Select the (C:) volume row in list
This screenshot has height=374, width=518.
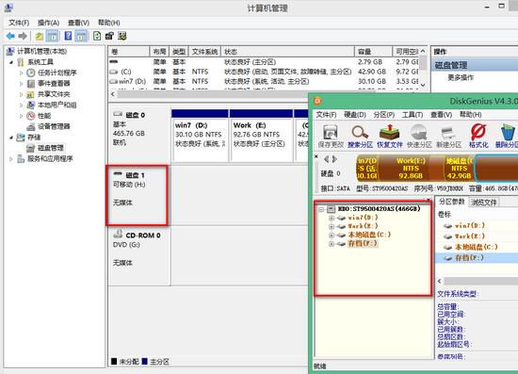point(264,72)
